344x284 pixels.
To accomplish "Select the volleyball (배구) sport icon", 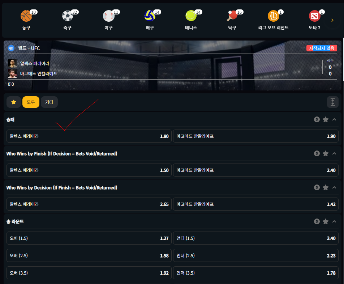I will coord(150,16).
